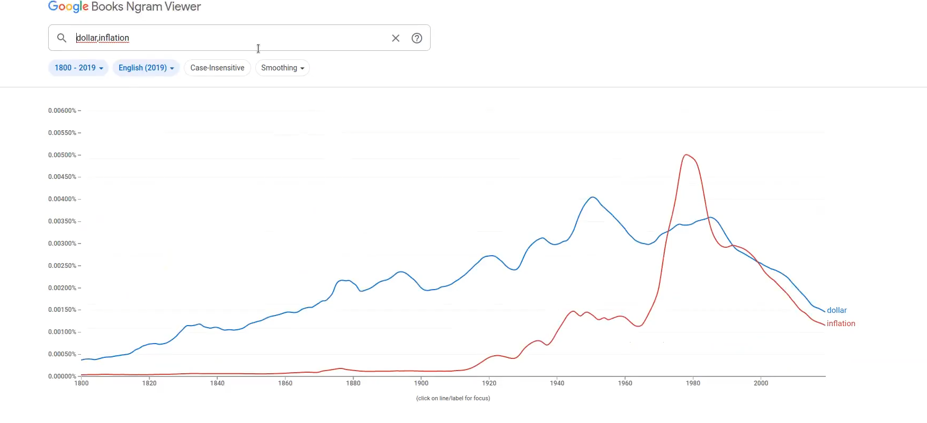This screenshot has width=927, height=423.
Task: Toggle the Case-Insensitive option
Action: tap(217, 68)
